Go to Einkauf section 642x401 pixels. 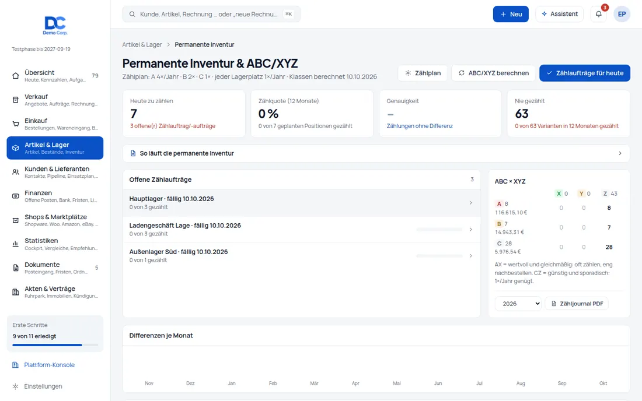pyautogui.click(x=55, y=124)
